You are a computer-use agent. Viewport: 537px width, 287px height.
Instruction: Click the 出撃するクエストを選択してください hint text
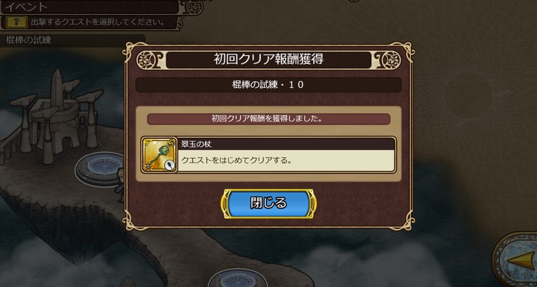(x=97, y=22)
